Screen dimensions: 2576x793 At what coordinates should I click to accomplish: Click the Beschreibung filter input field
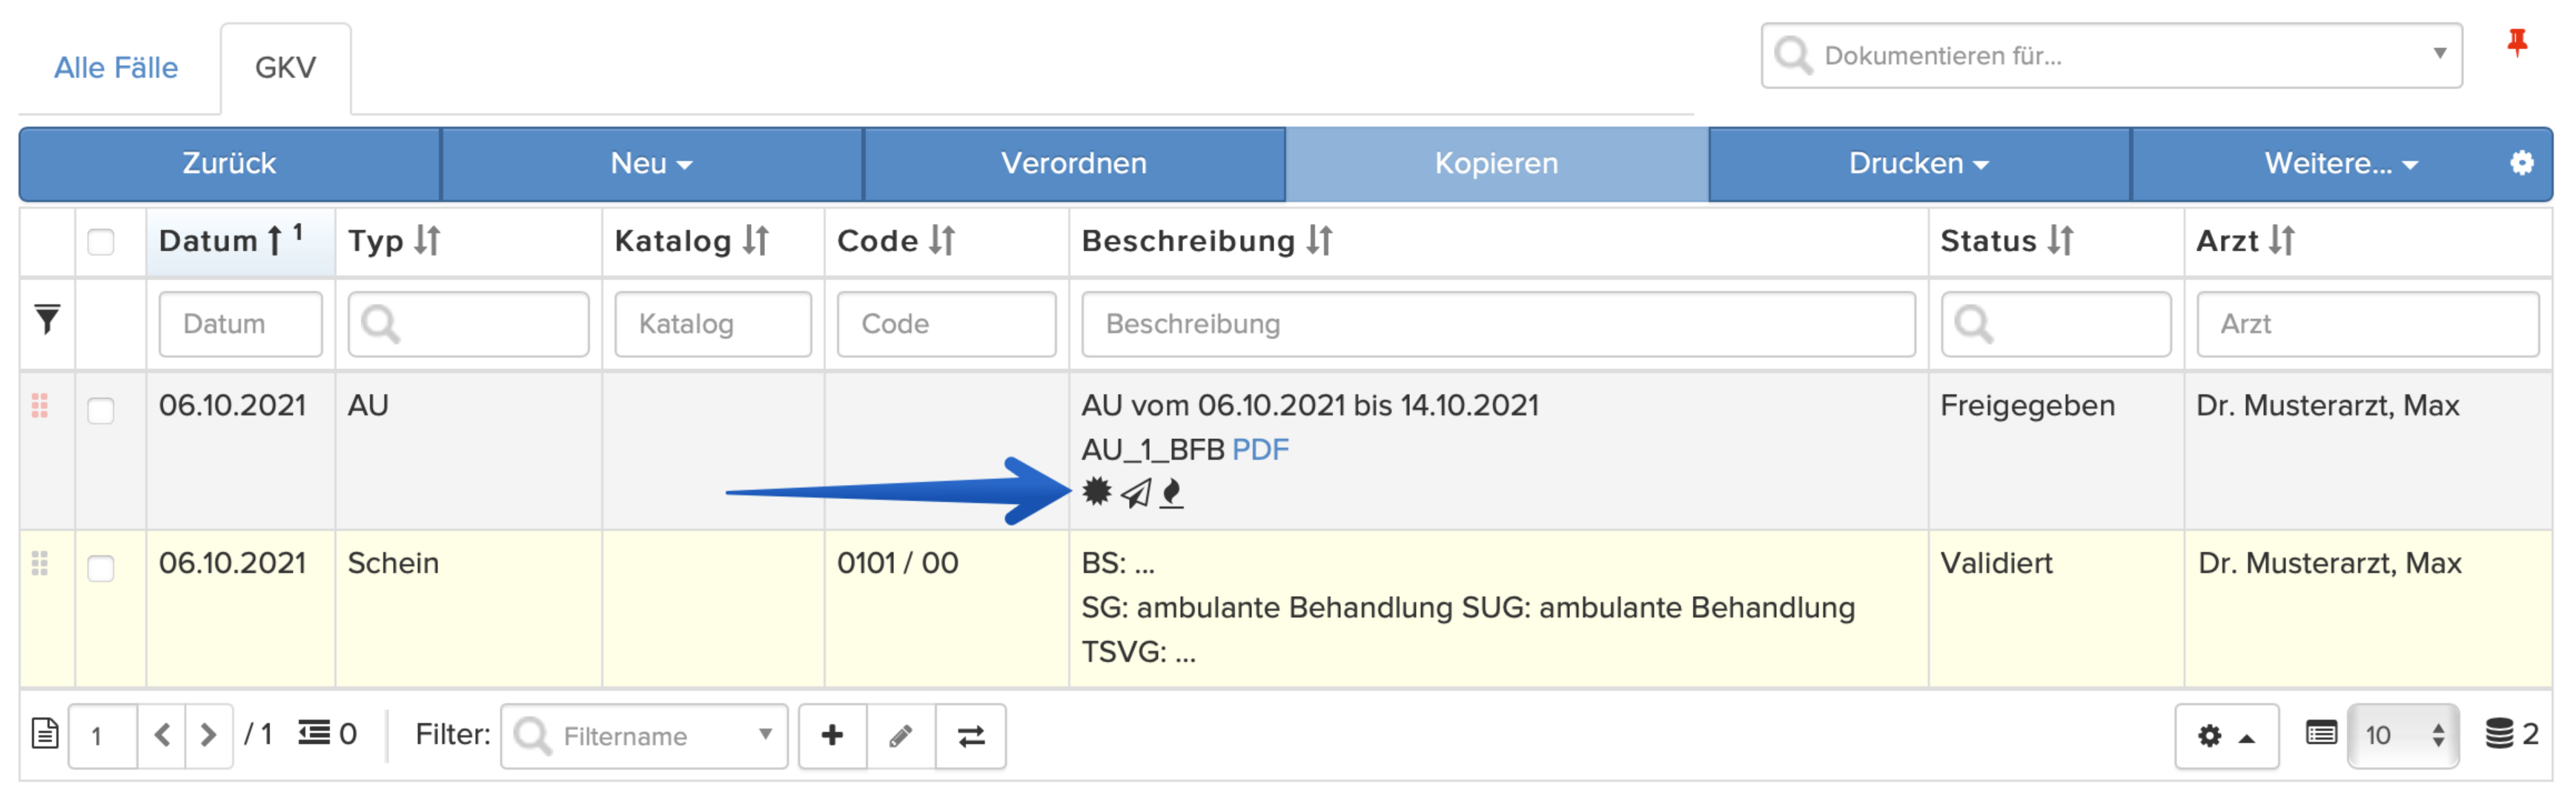click(1498, 324)
